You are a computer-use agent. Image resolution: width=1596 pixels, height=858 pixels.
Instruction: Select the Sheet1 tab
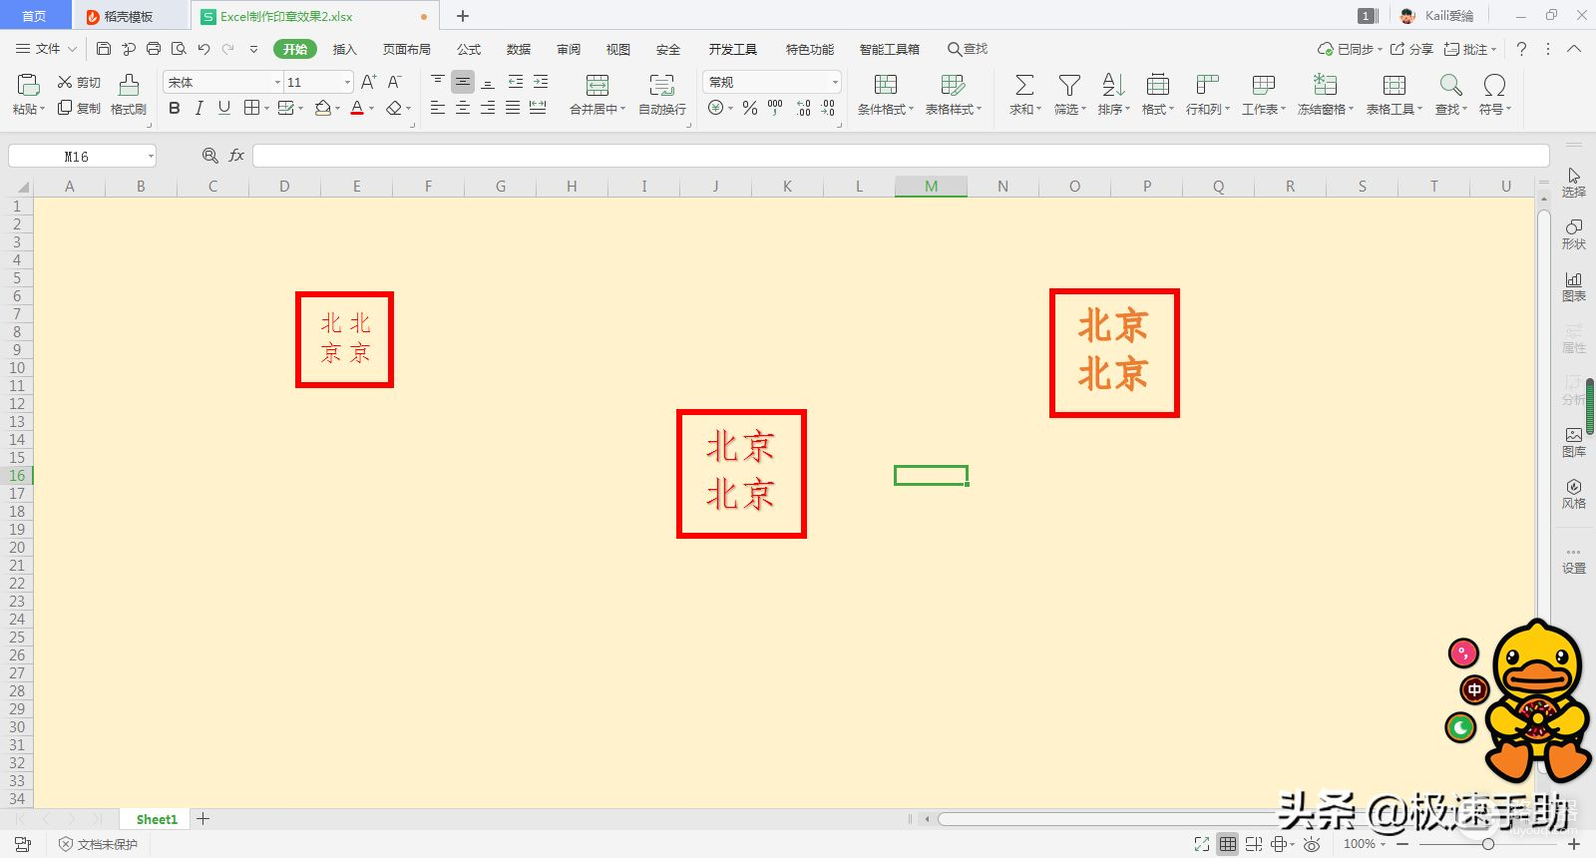157,819
